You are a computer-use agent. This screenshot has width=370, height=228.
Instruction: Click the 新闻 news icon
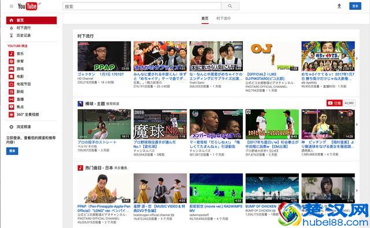12,91
